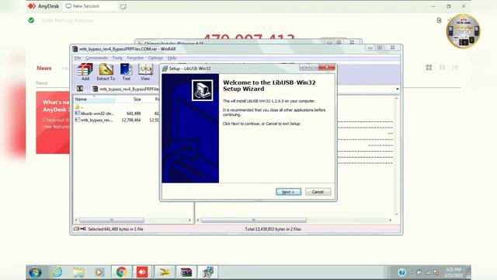Go up one folder level in WinRAR
This screenshot has width=497, height=280.
click(80, 89)
